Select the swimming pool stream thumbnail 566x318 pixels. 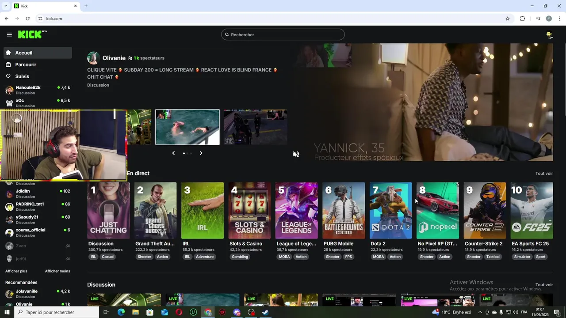(x=187, y=127)
